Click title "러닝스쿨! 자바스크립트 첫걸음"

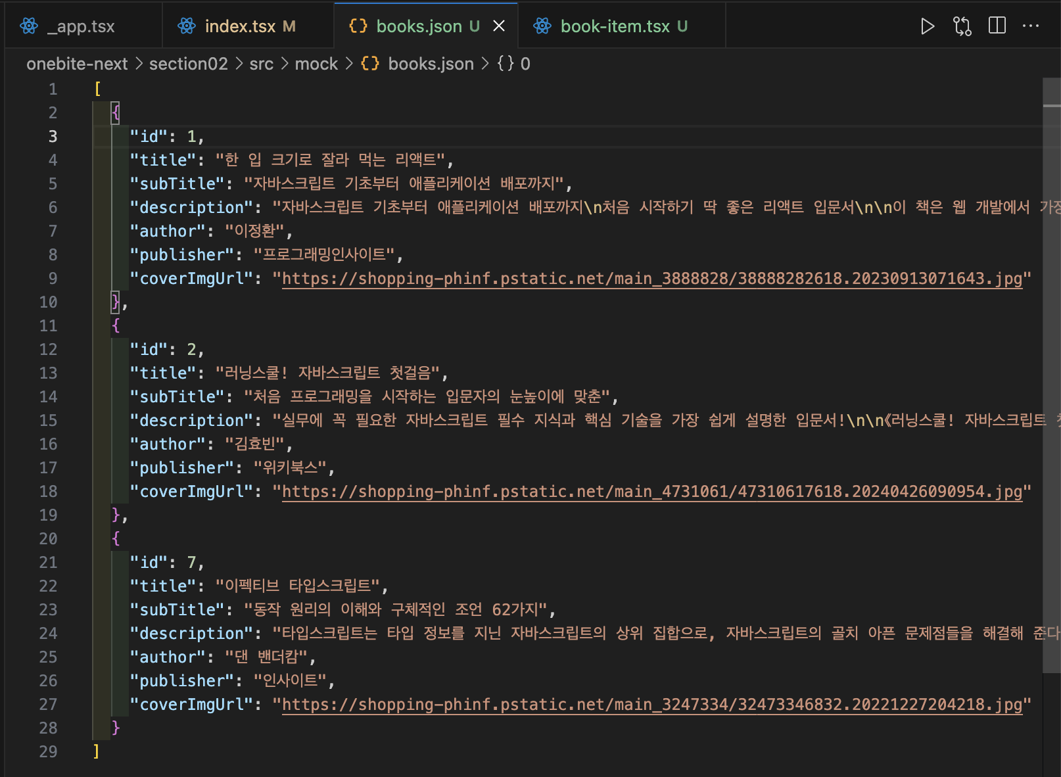pyautogui.click(x=328, y=373)
